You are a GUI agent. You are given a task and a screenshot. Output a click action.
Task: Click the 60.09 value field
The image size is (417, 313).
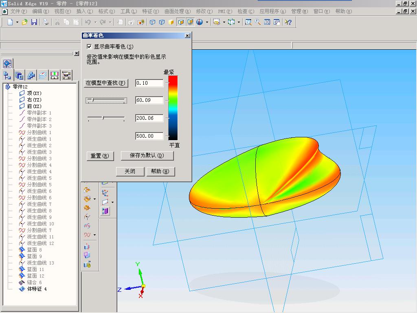[x=149, y=100]
